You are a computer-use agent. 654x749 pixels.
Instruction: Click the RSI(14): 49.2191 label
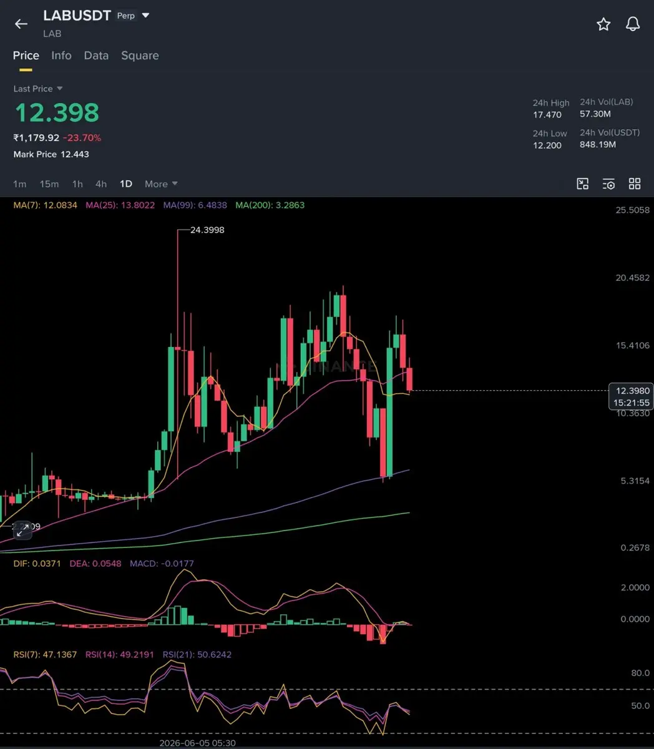tap(120, 655)
